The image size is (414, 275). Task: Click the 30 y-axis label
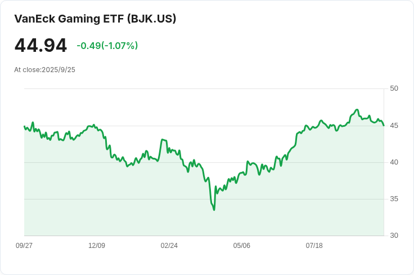coord(394,236)
